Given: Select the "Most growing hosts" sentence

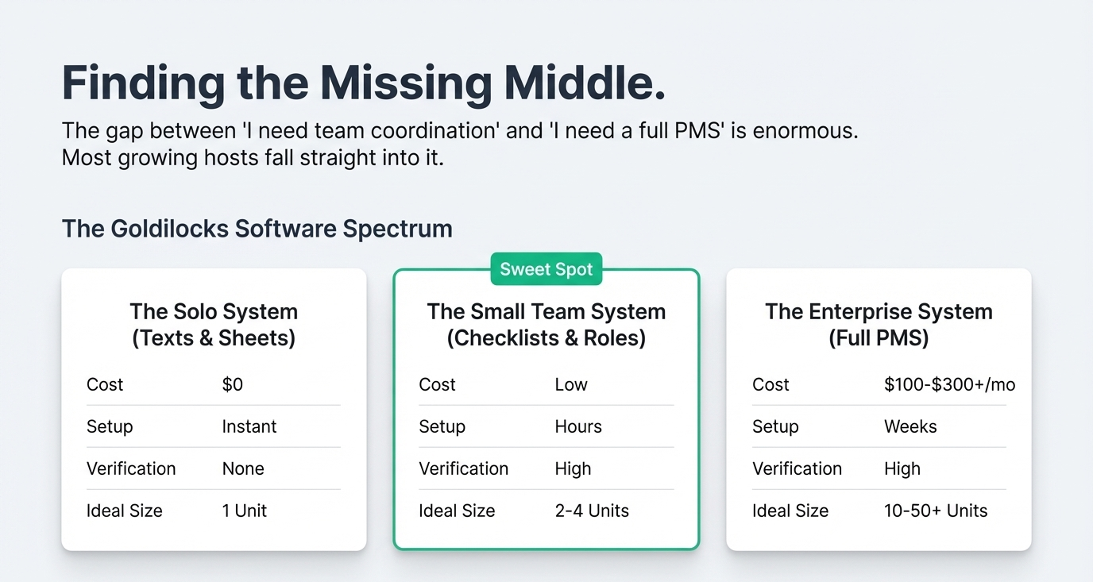Looking at the screenshot, I should 253,157.
